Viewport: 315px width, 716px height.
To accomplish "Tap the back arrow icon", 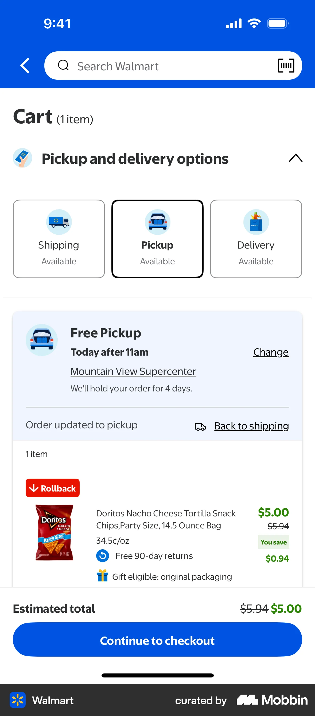I will tap(25, 66).
